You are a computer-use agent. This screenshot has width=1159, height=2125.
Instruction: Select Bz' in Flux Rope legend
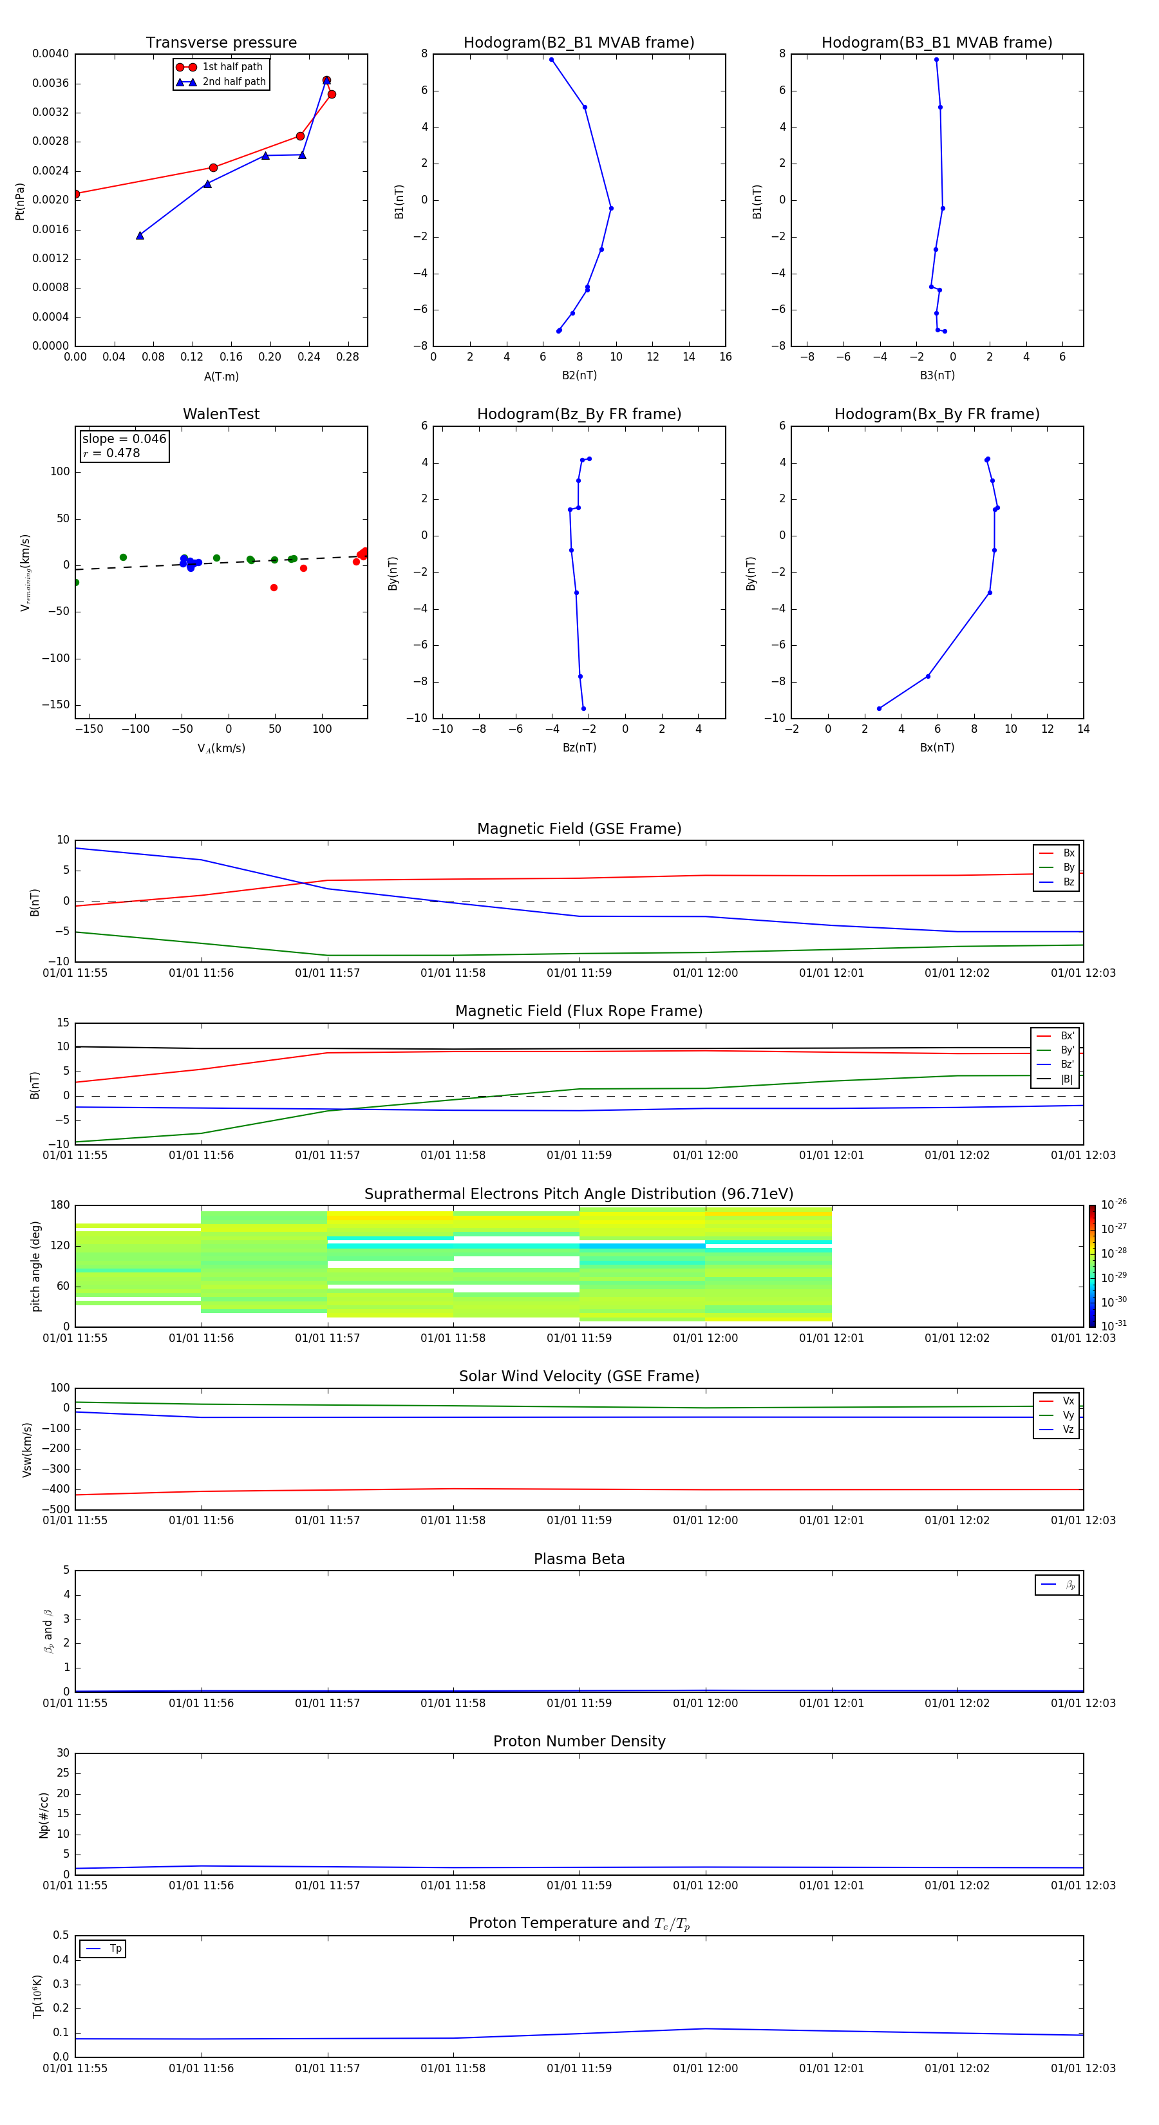coord(1055,1064)
